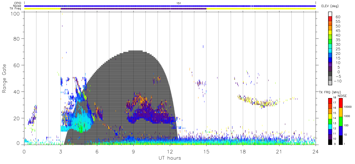355x164 pixels.
Task: Click the 6 tick on UT hours axis
Action: click(x=97, y=152)
